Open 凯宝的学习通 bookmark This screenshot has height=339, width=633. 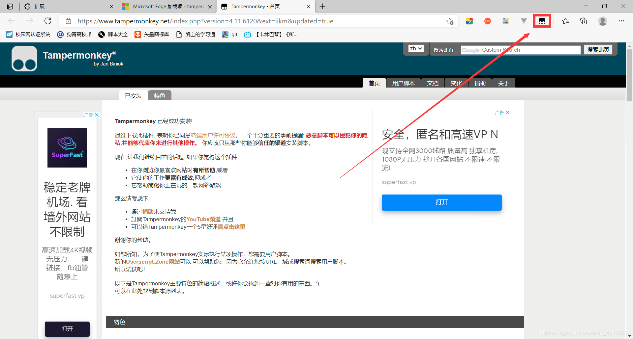click(196, 35)
